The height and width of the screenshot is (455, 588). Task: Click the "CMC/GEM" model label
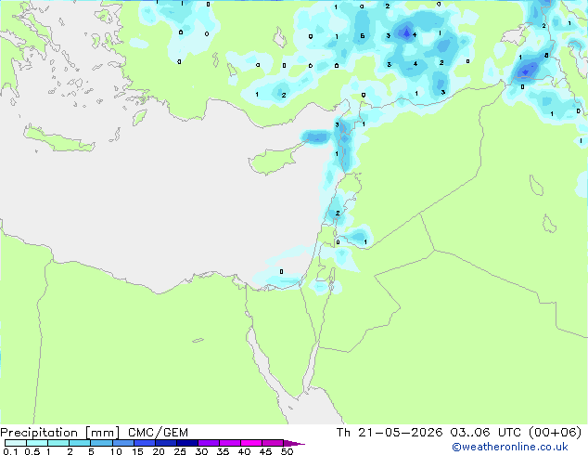click(158, 433)
